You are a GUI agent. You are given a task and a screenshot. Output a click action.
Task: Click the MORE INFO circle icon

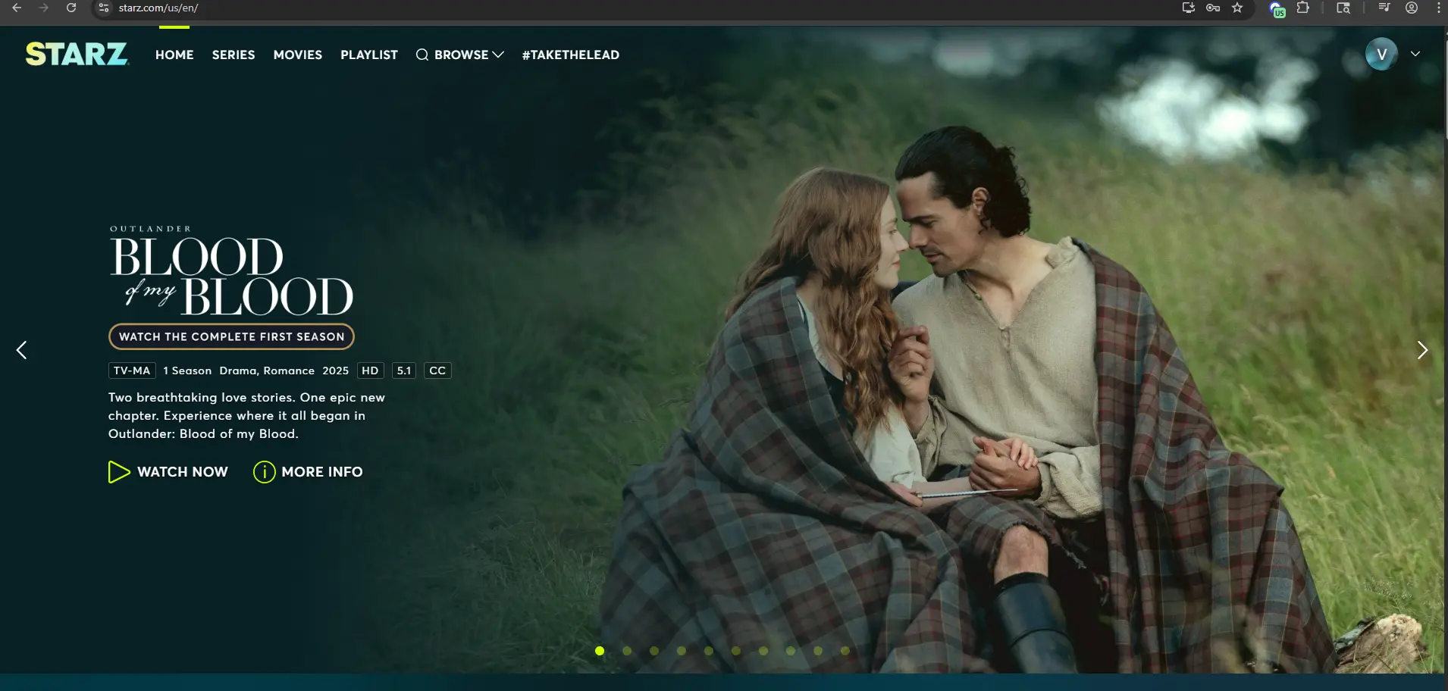[264, 472]
